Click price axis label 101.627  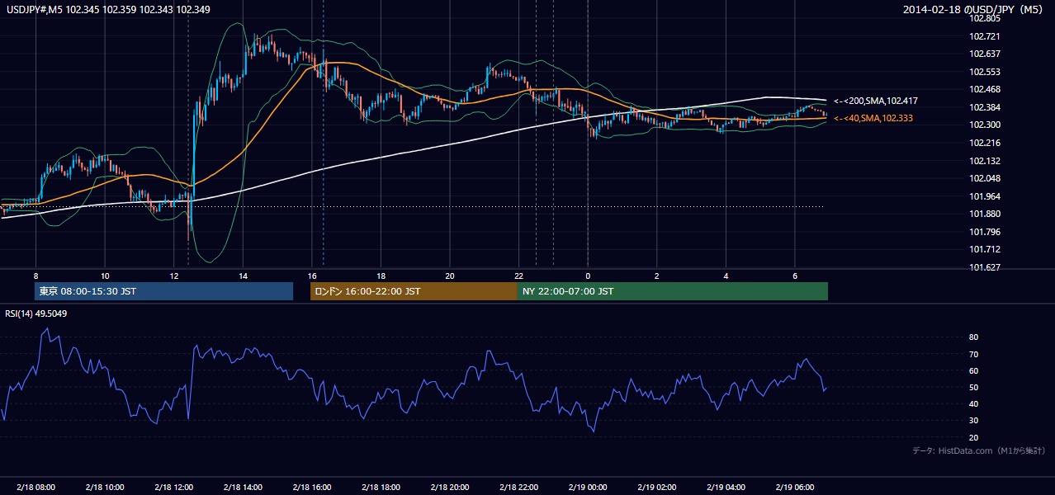[985, 267]
